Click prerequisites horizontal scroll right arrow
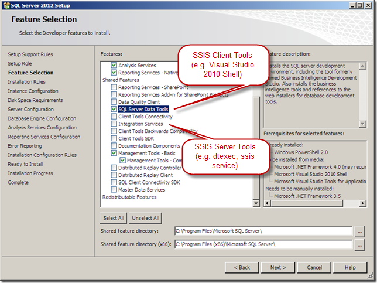The width and height of the screenshot is (377, 283). tap(362, 203)
